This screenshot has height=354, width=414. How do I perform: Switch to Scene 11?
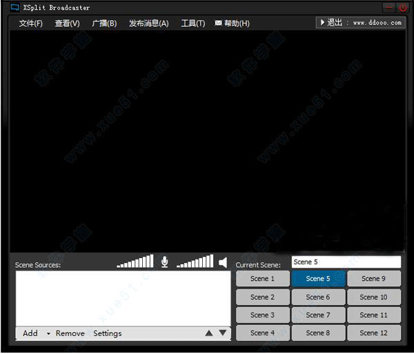click(x=374, y=315)
